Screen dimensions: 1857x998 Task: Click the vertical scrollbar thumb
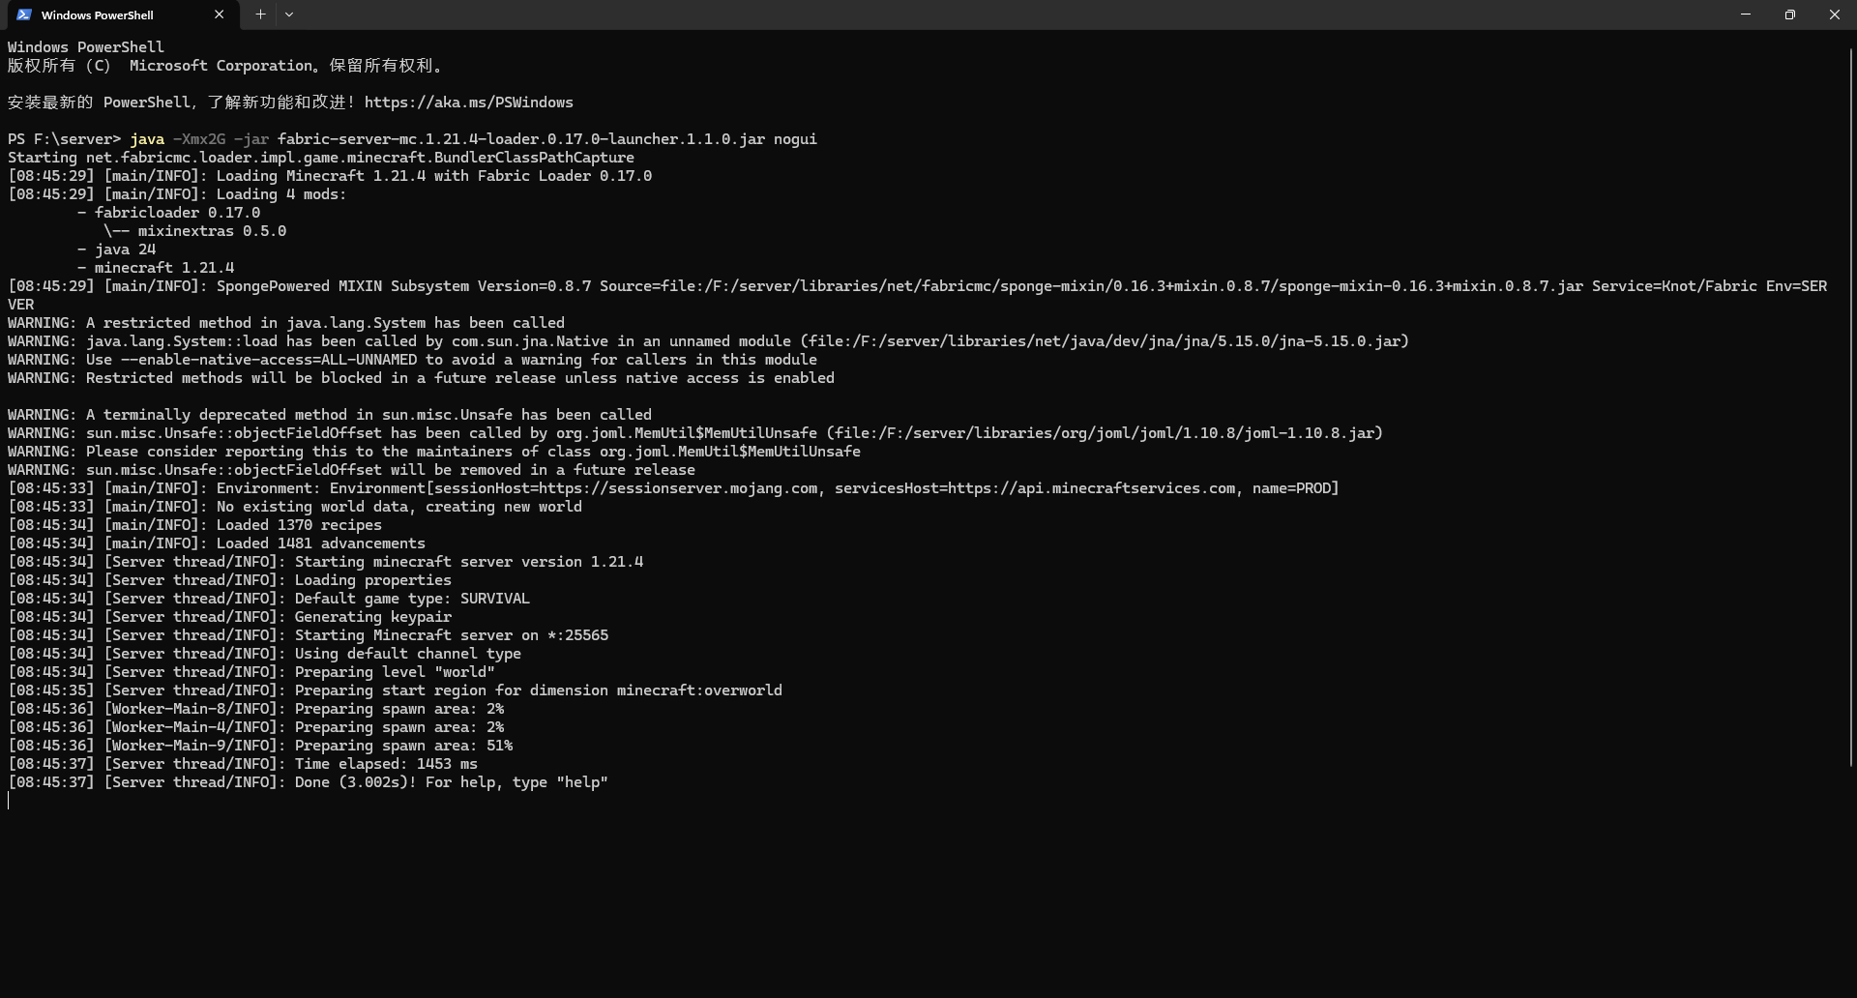click(1851, 406)
